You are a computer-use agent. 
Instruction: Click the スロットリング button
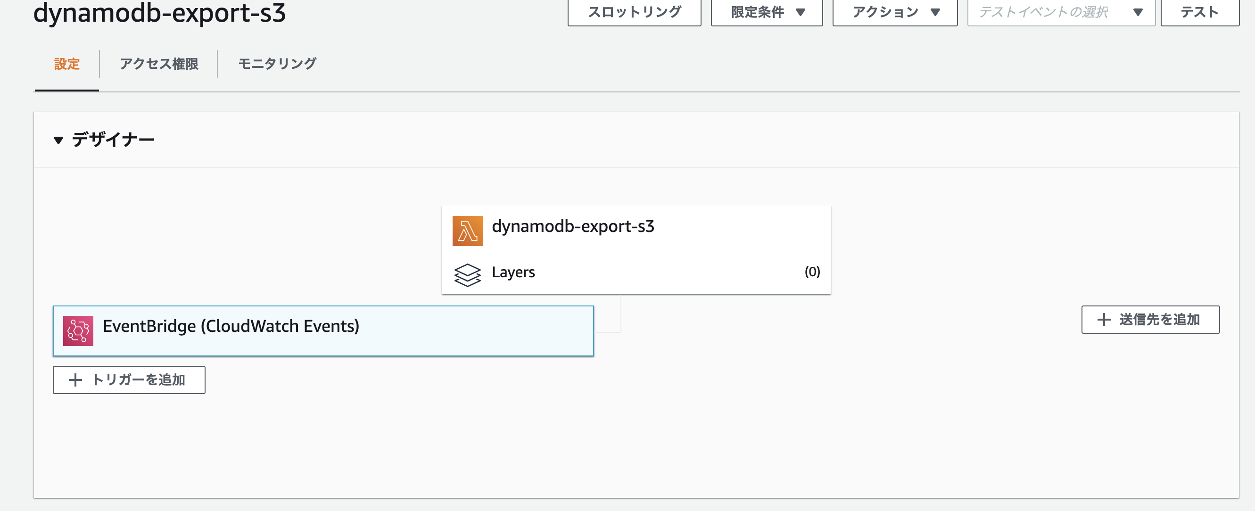tap(634, 12)
